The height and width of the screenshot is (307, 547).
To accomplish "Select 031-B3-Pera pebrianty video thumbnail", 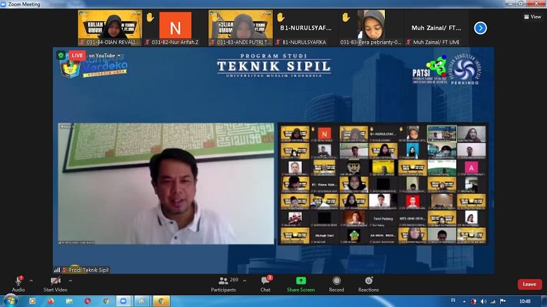I will 371,28.
